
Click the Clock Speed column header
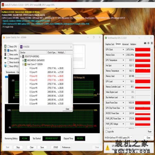(52, 52)
